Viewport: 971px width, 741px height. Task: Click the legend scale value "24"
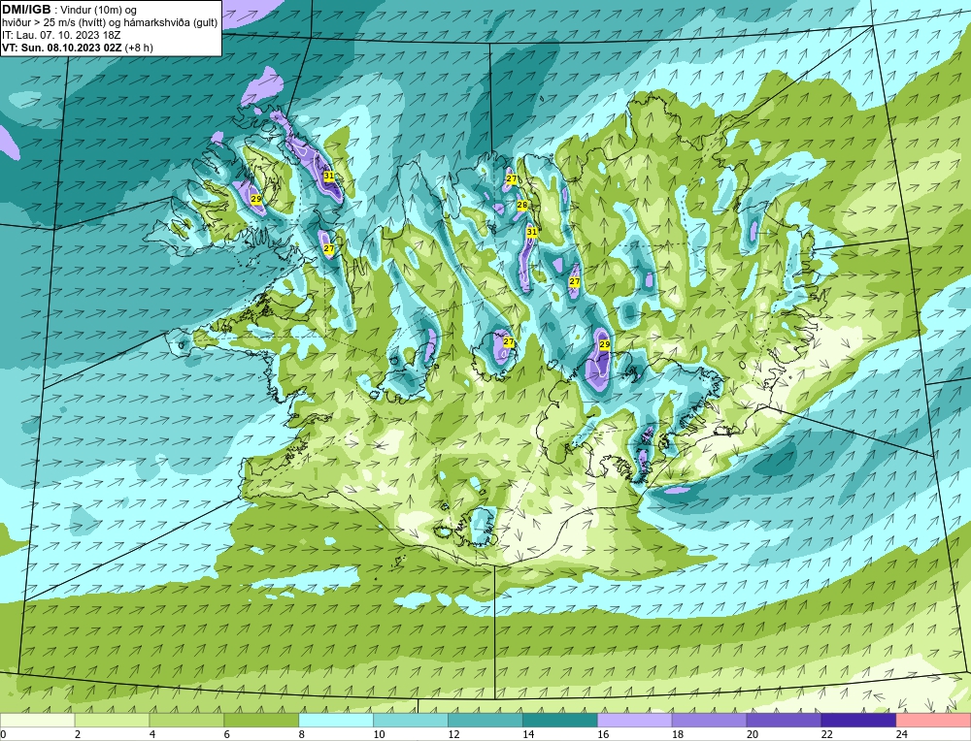(902, 735)
